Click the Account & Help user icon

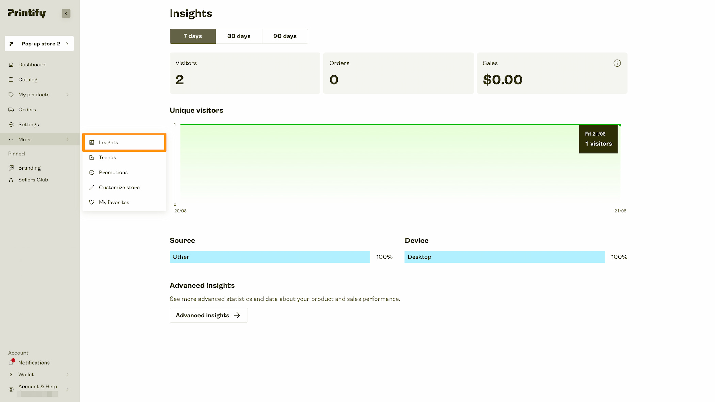(11, 389)
